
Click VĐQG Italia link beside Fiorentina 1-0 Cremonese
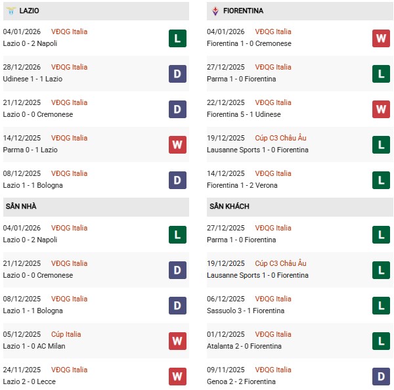tap(274, 32)
